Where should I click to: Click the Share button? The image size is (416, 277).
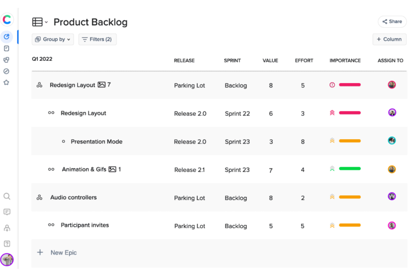[x=392, y=22]
